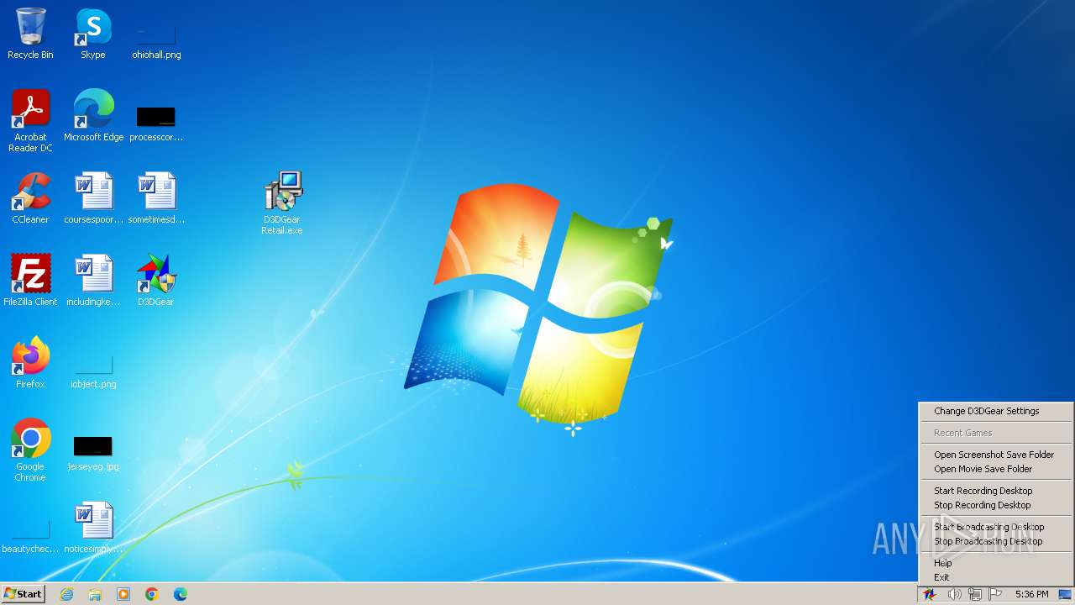Launch the D3DGear desktop shortcut
This screenshot has width=1075, height=605.
pyautogui.click(x=156, y=281)
